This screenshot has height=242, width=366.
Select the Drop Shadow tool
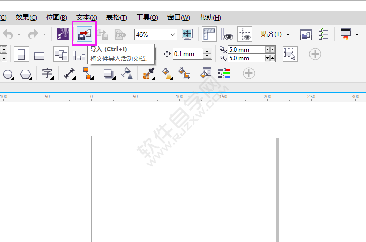click(109, 74)
